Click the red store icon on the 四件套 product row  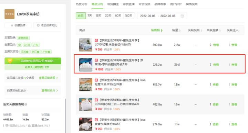pos(96,80)
